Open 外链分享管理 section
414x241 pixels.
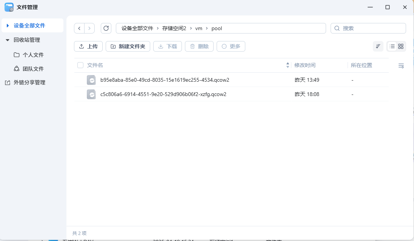tap(29, 82)
